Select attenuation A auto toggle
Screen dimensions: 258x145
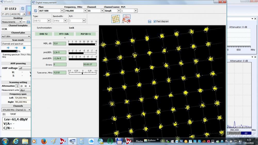point(30,86)
